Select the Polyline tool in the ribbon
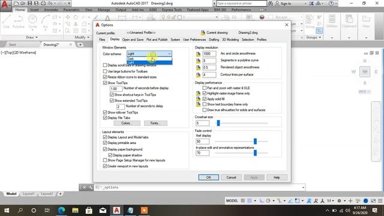This screenshot has height=216, width=384. click(19, 22)
